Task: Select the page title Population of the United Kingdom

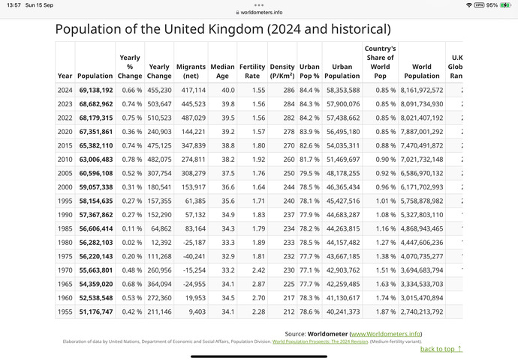Action: (223, 29)
